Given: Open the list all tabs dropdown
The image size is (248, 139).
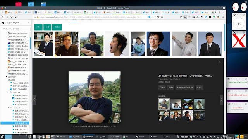Looking at the screenshot, I should click(x=224, y=12).
